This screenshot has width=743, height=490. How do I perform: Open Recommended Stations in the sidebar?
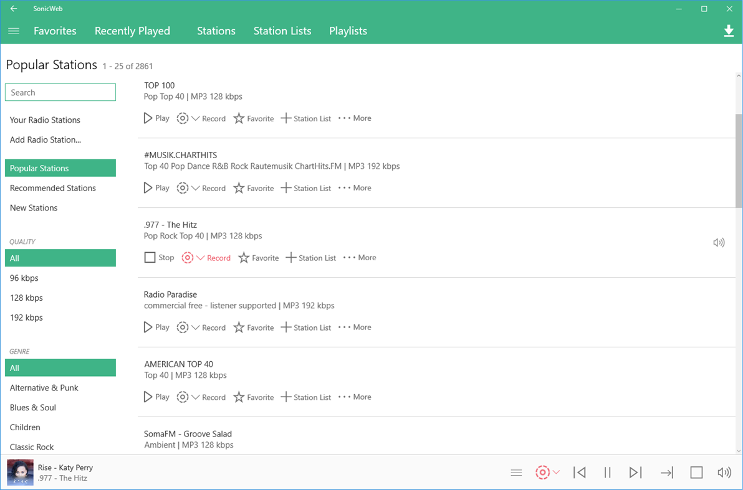pos(53,187)
